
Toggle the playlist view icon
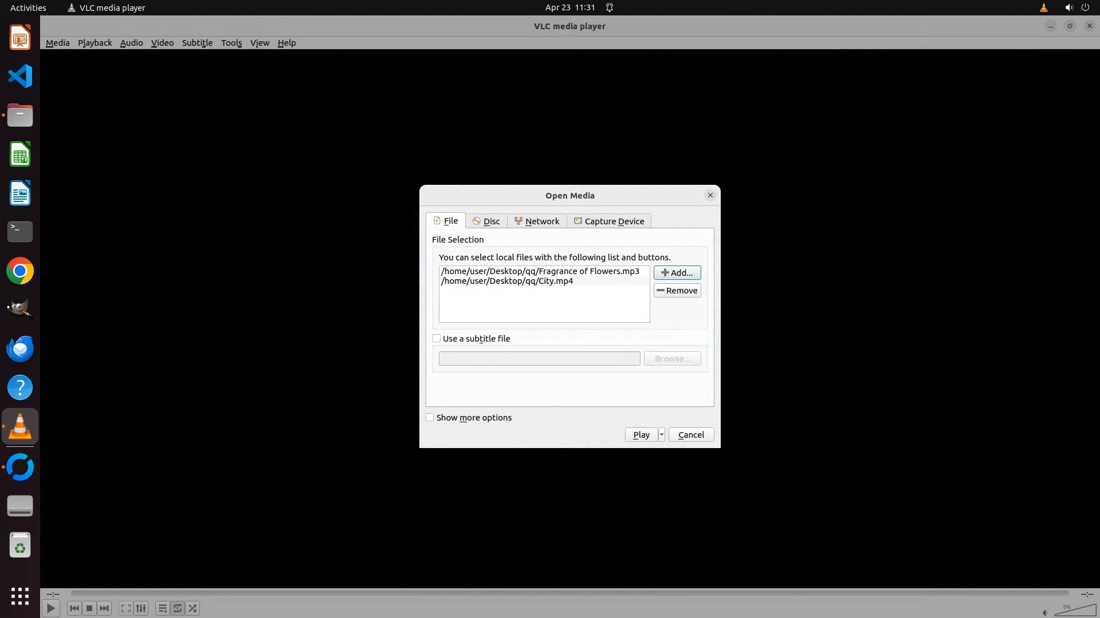162,608
